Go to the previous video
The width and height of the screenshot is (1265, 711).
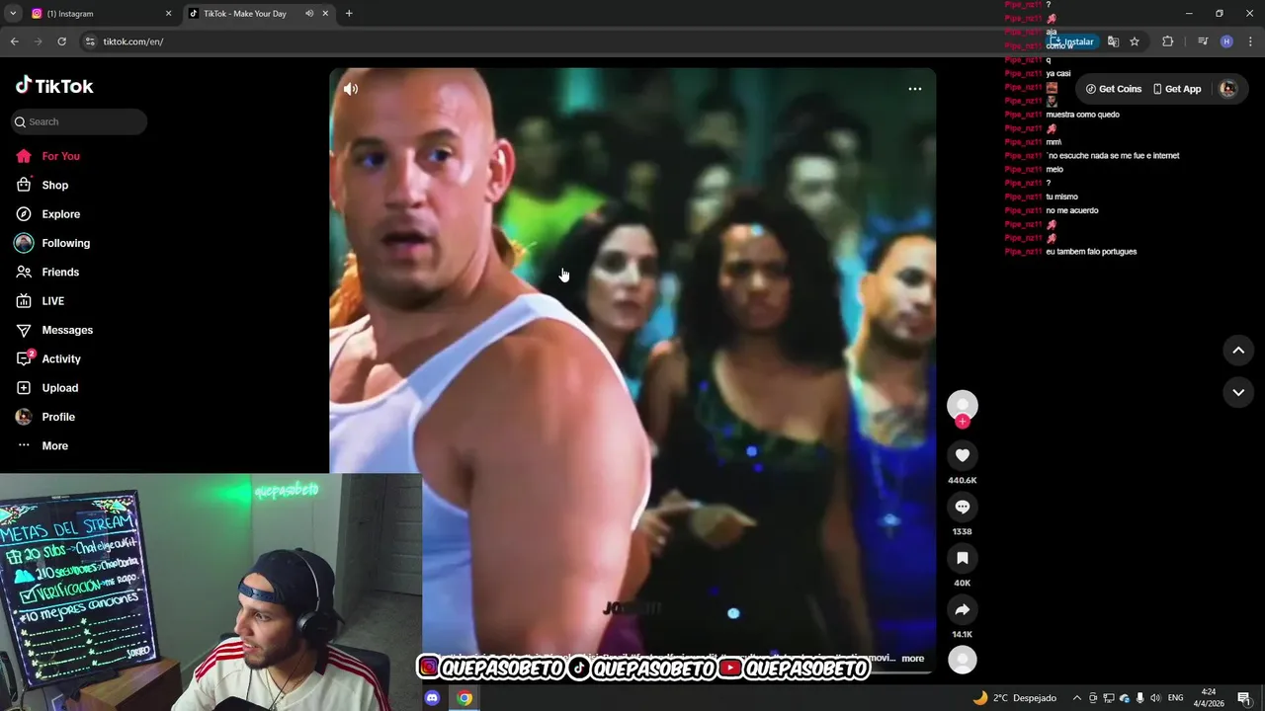1238,351
